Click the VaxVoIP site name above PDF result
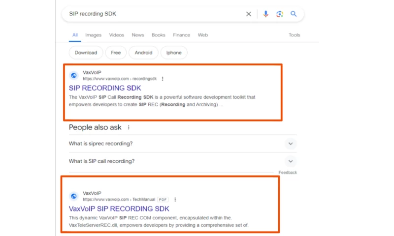Viewport: 394px width, 236px height. [x=92, y=193]
